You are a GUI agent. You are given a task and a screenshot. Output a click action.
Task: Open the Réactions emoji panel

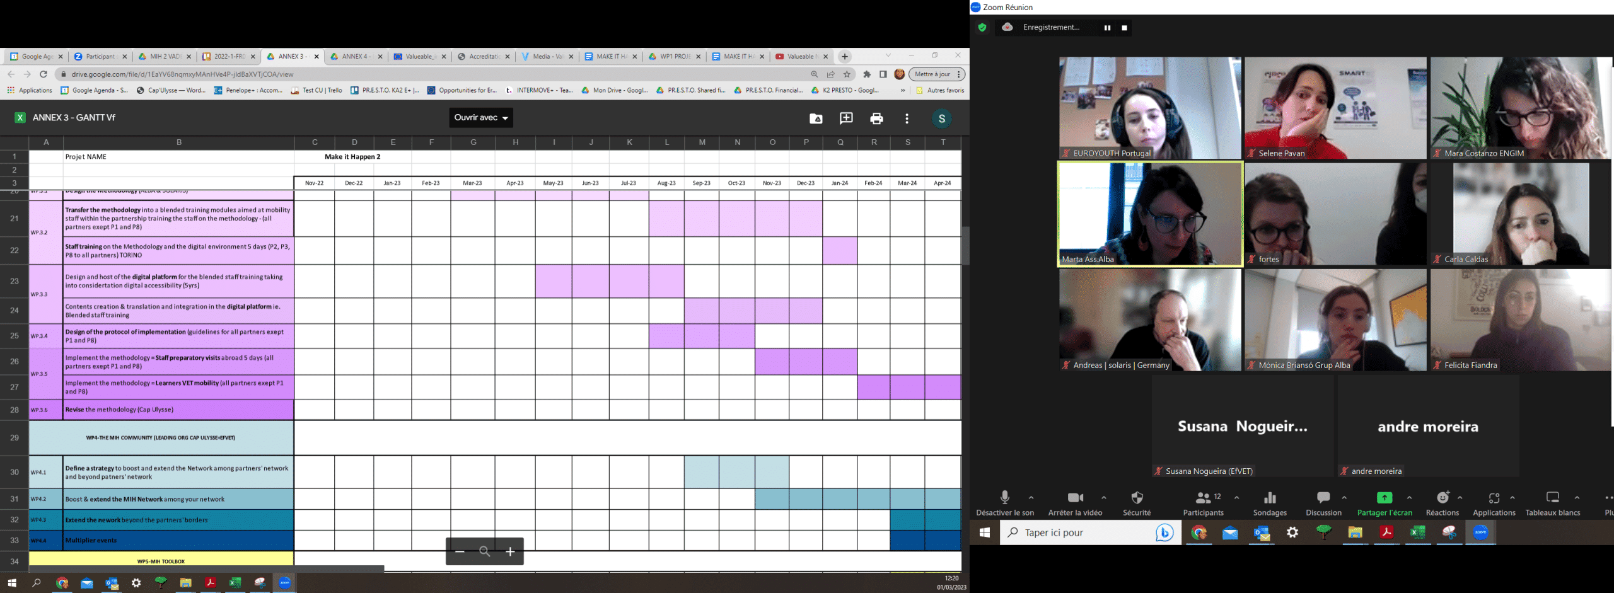pos(1442,503)
